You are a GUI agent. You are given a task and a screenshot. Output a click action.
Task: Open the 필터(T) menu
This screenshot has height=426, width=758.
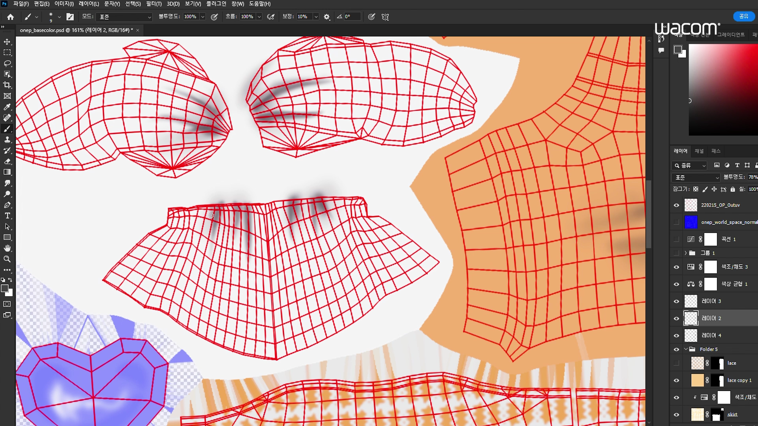tap(154, 4)
